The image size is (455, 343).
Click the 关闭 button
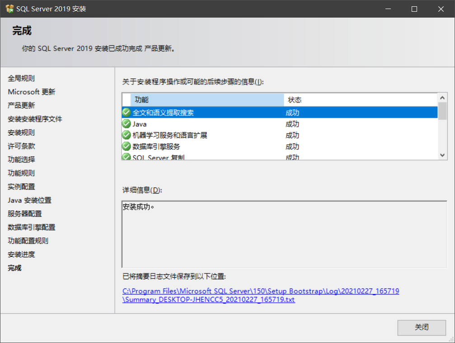point(422,328)
